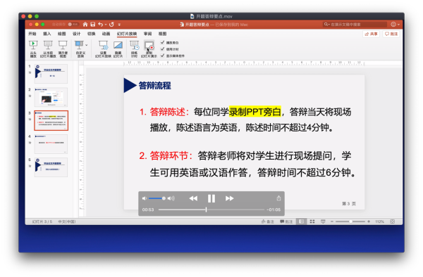This screenshot has height=277, width=423.
Task: Open the 开始 (Home) ribbon tab
Action: point(32,34)
